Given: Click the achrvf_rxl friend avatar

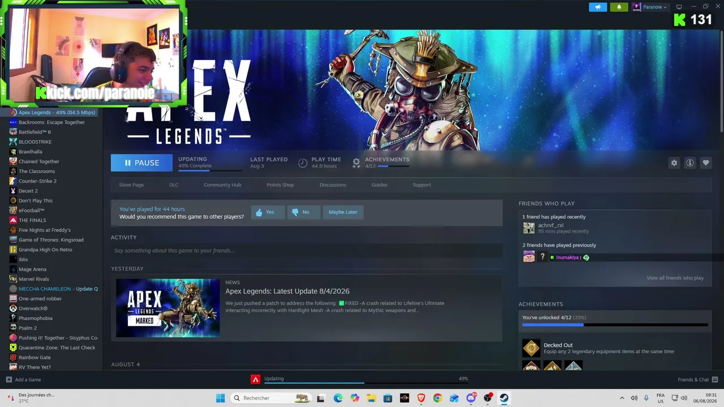Looking at the screenshot, I should tap(529, 228).
